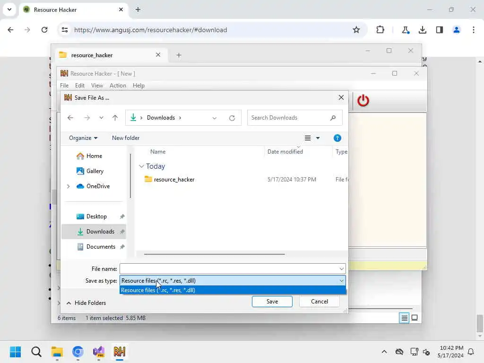Show hidden system tray icons
484x363 pixels.
coord(384,352)
